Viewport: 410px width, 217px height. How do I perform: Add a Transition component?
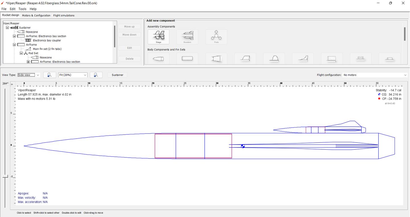coord(216,59)
